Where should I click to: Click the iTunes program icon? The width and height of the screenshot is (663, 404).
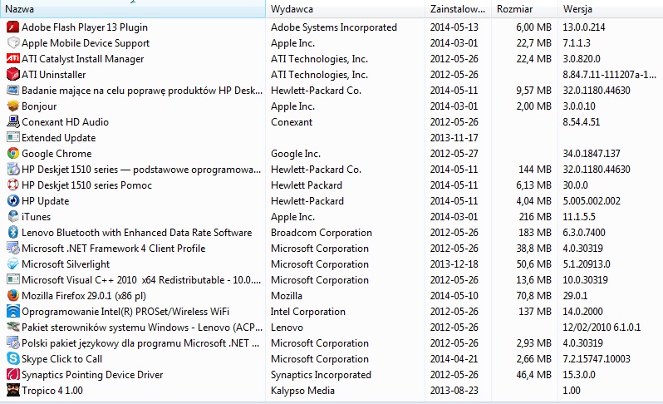click(x=13, y=217)
